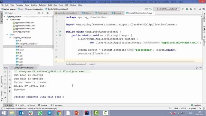Screen dimensions: 206x116
Task: Open Search Everywhere magnifier icon
Action: coord(200,9)
